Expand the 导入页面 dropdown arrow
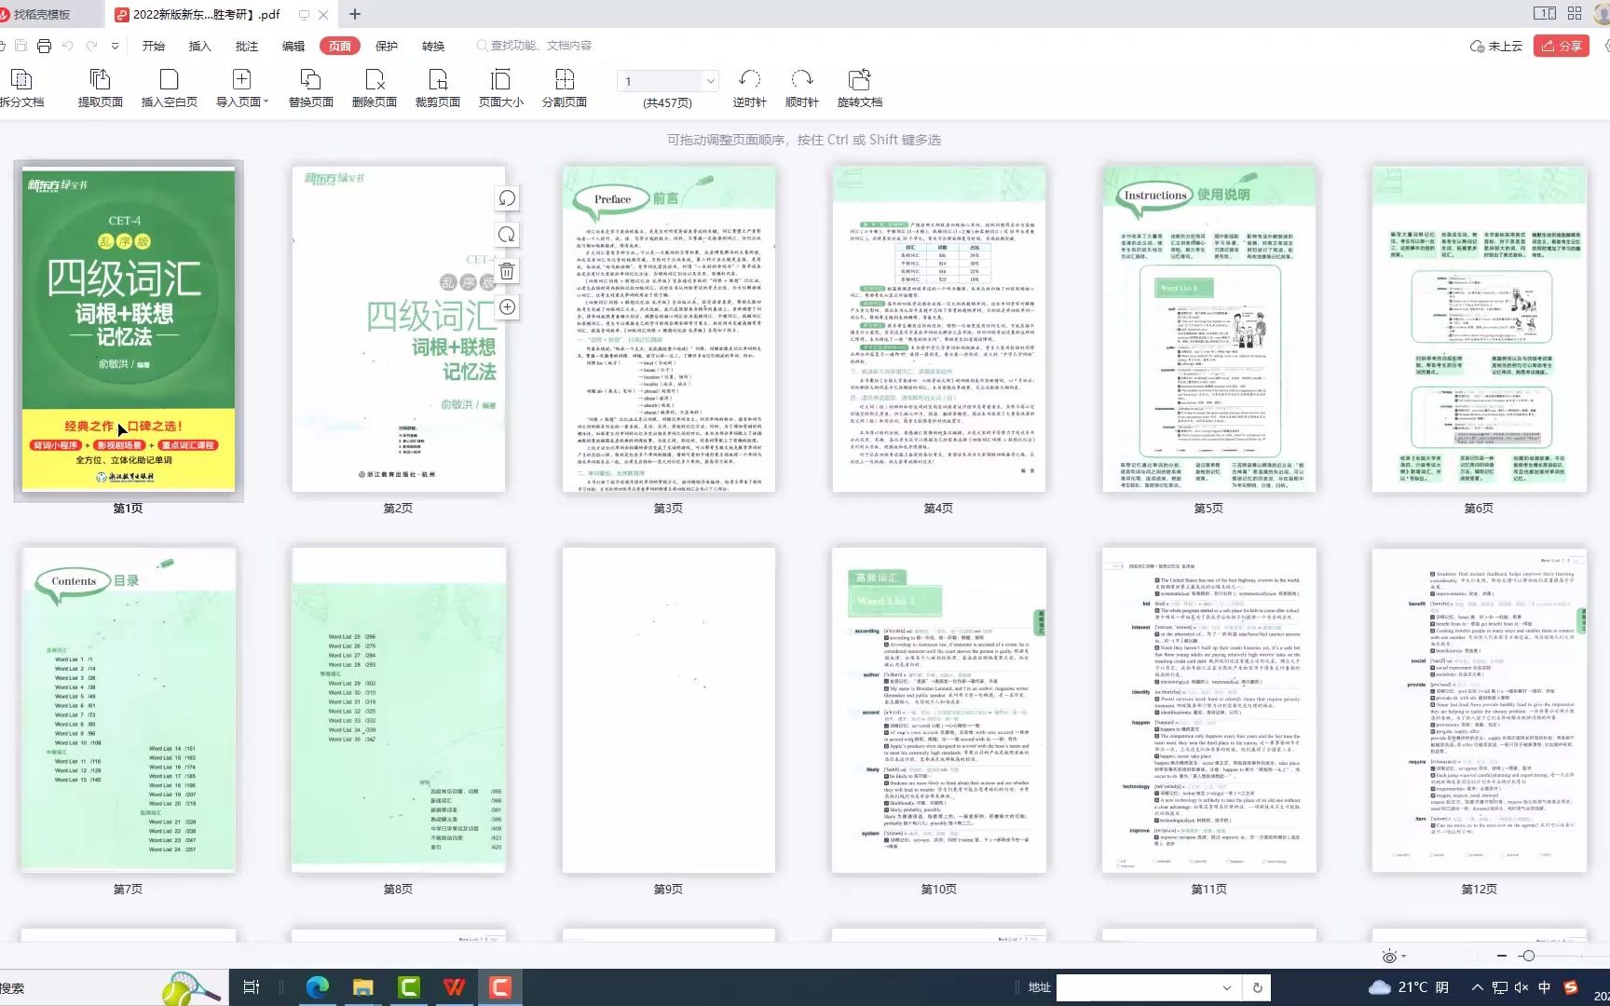The height and width of the screenshot is (1006, 1610). [266, 102]
